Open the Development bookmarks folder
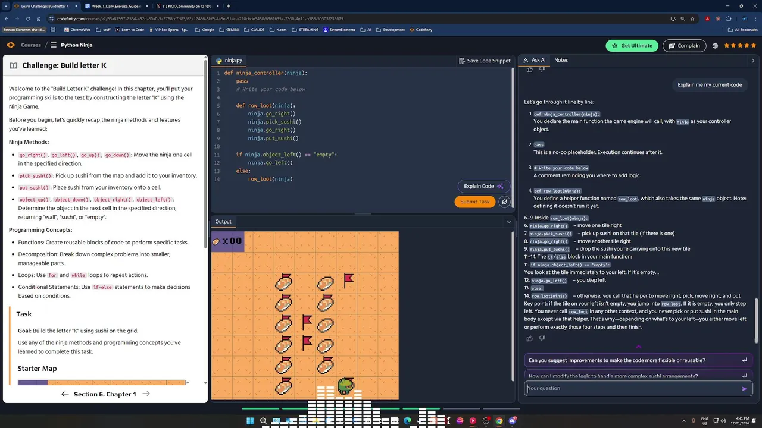This screenshot has width=762, height=428. click(x=391, y=29)
